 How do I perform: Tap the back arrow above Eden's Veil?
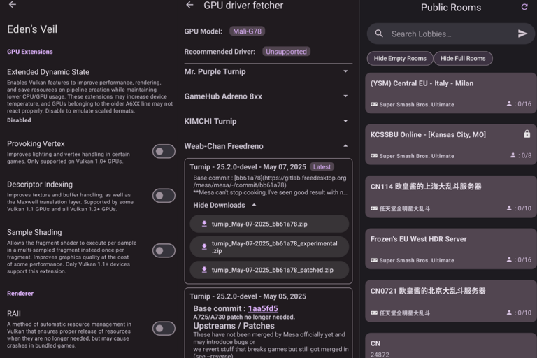(12, 5)
